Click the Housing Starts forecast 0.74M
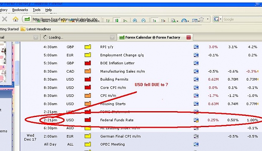The image size is (262, 151). click(x=233, y=104)
